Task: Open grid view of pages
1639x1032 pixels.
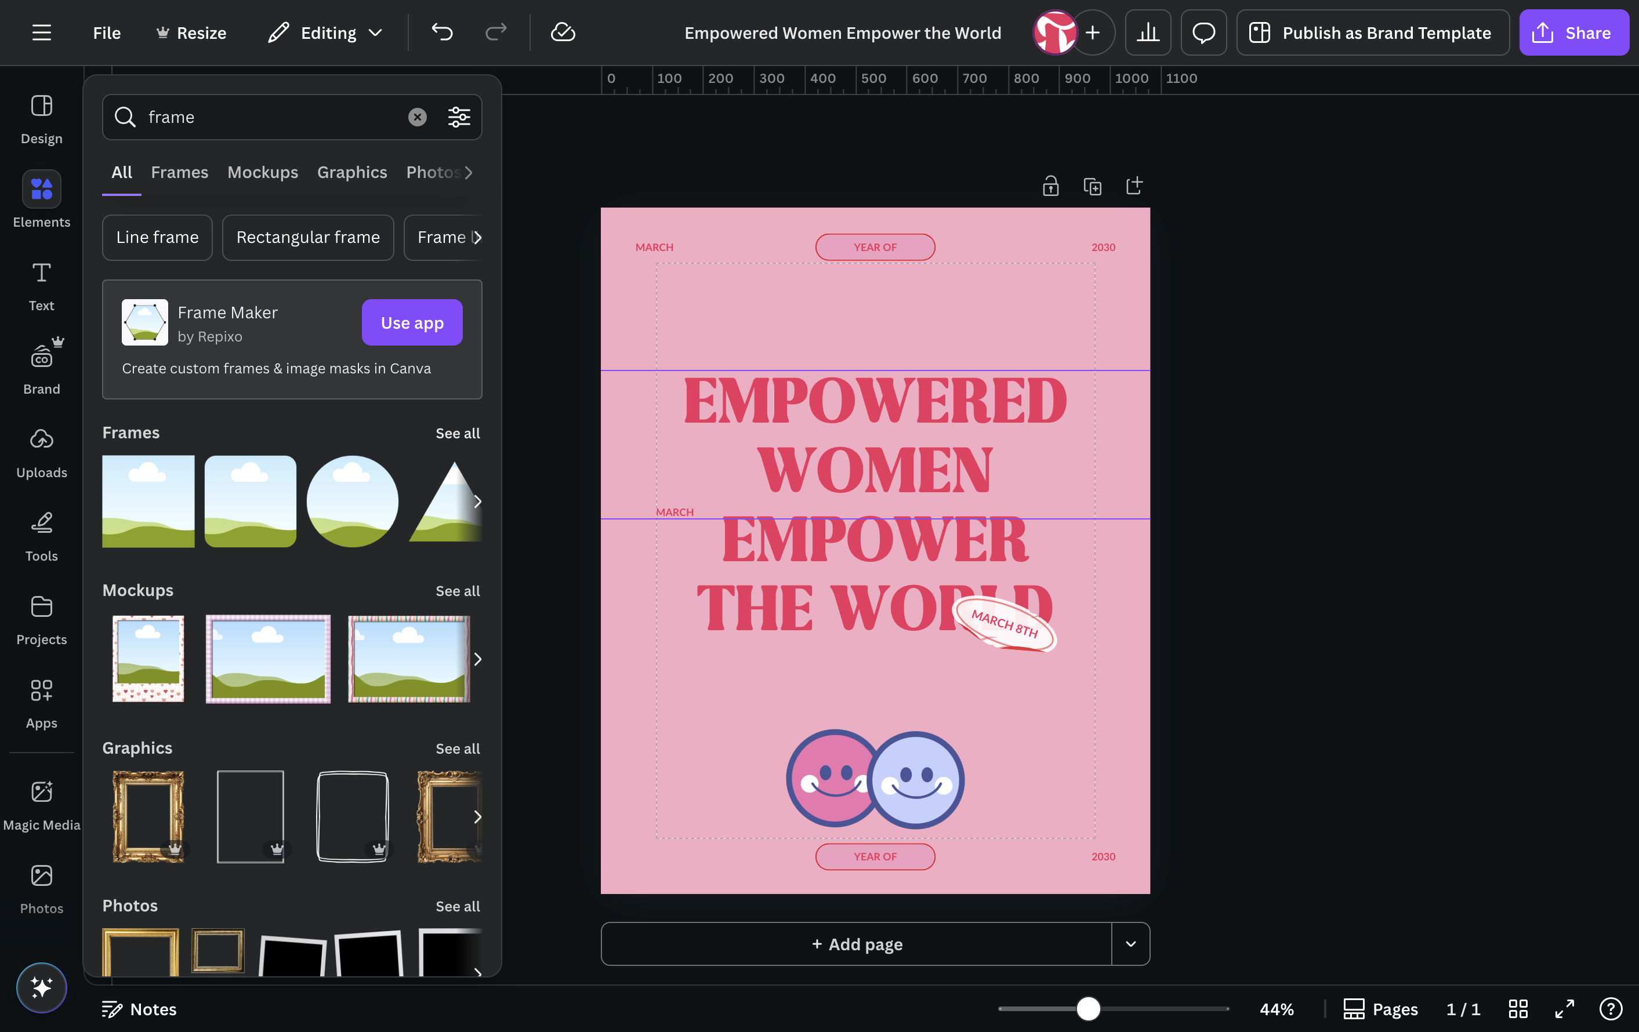Action: point(1518,1009)
